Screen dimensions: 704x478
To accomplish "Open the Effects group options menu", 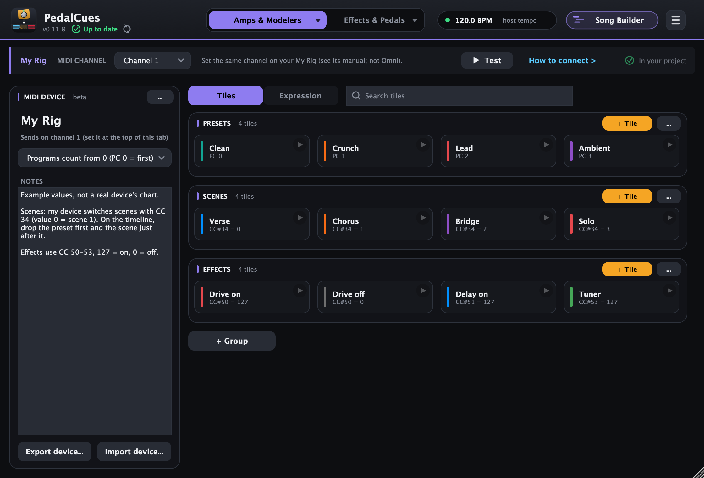I will point(668,269).
